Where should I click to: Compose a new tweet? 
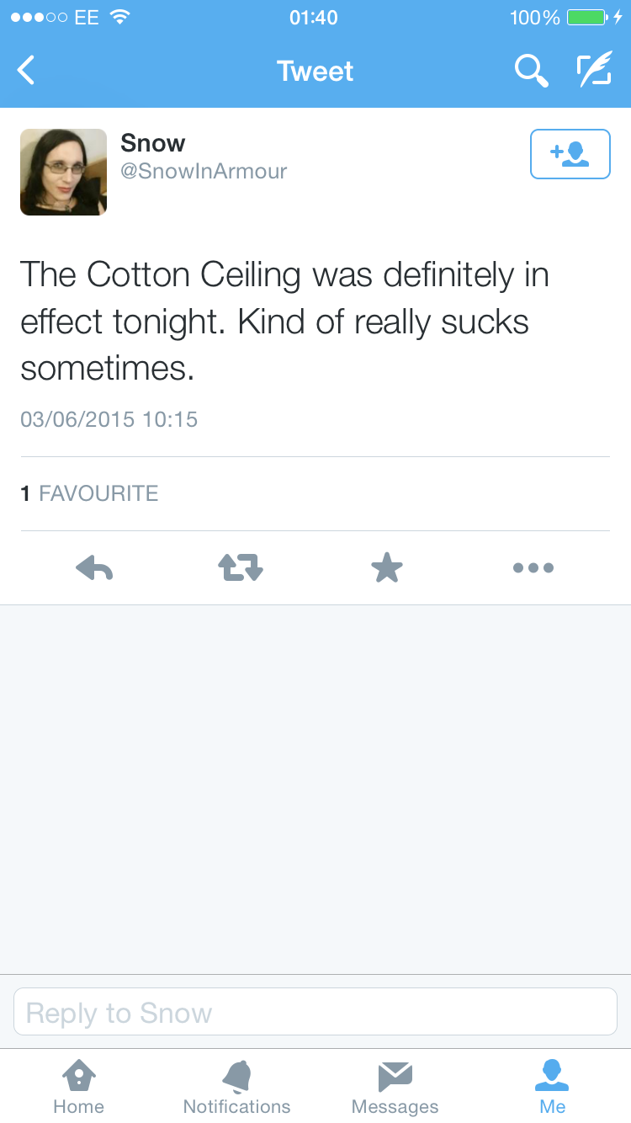(594, 71)
